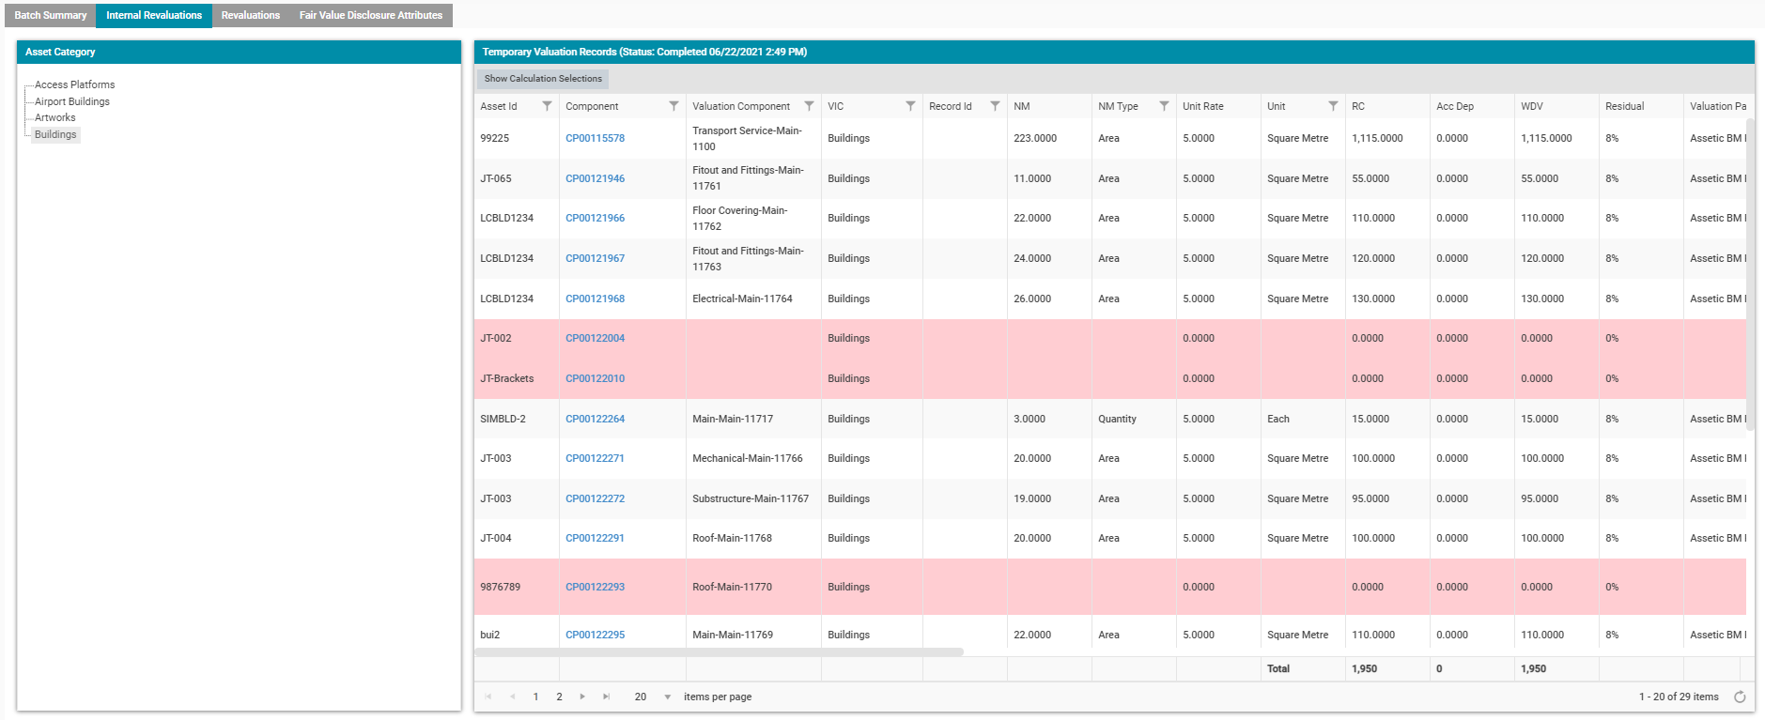Image resolution: width=1765 pixels, height=720 pixels.
Task: Open the Component column filter
Action: (x=673, y=106)
